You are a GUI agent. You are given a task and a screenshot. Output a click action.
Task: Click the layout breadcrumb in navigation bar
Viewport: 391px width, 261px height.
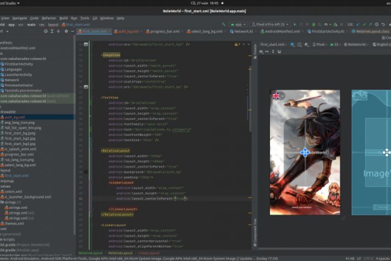53,24
